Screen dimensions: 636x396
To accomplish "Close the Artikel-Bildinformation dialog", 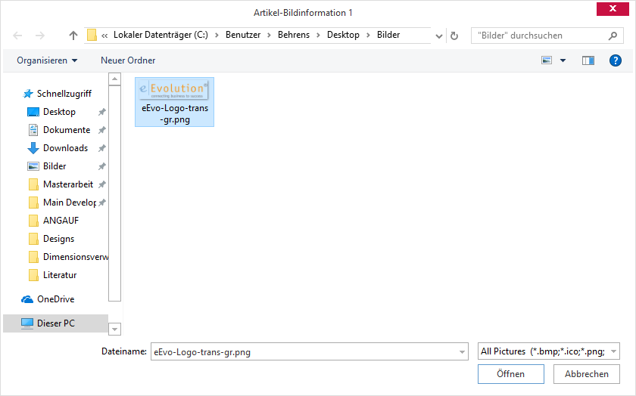I will click(613, 8).
